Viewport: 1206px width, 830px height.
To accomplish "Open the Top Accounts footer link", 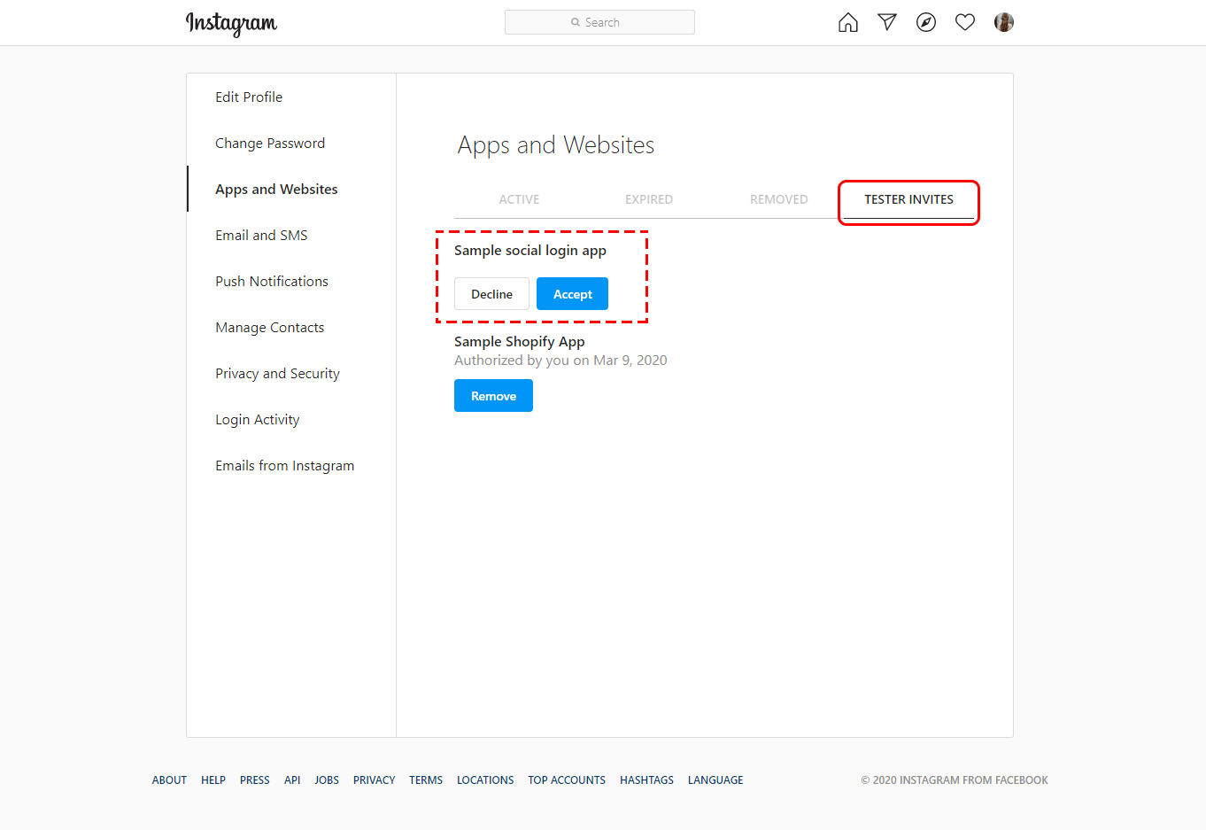I will pos(567,780).
